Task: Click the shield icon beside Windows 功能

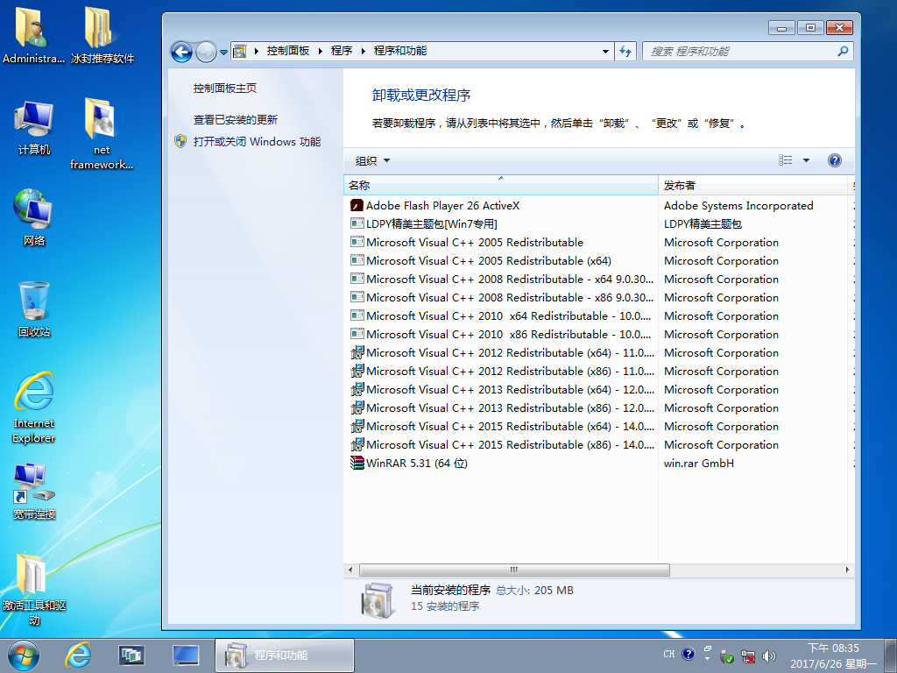Action: click(180, 141)
